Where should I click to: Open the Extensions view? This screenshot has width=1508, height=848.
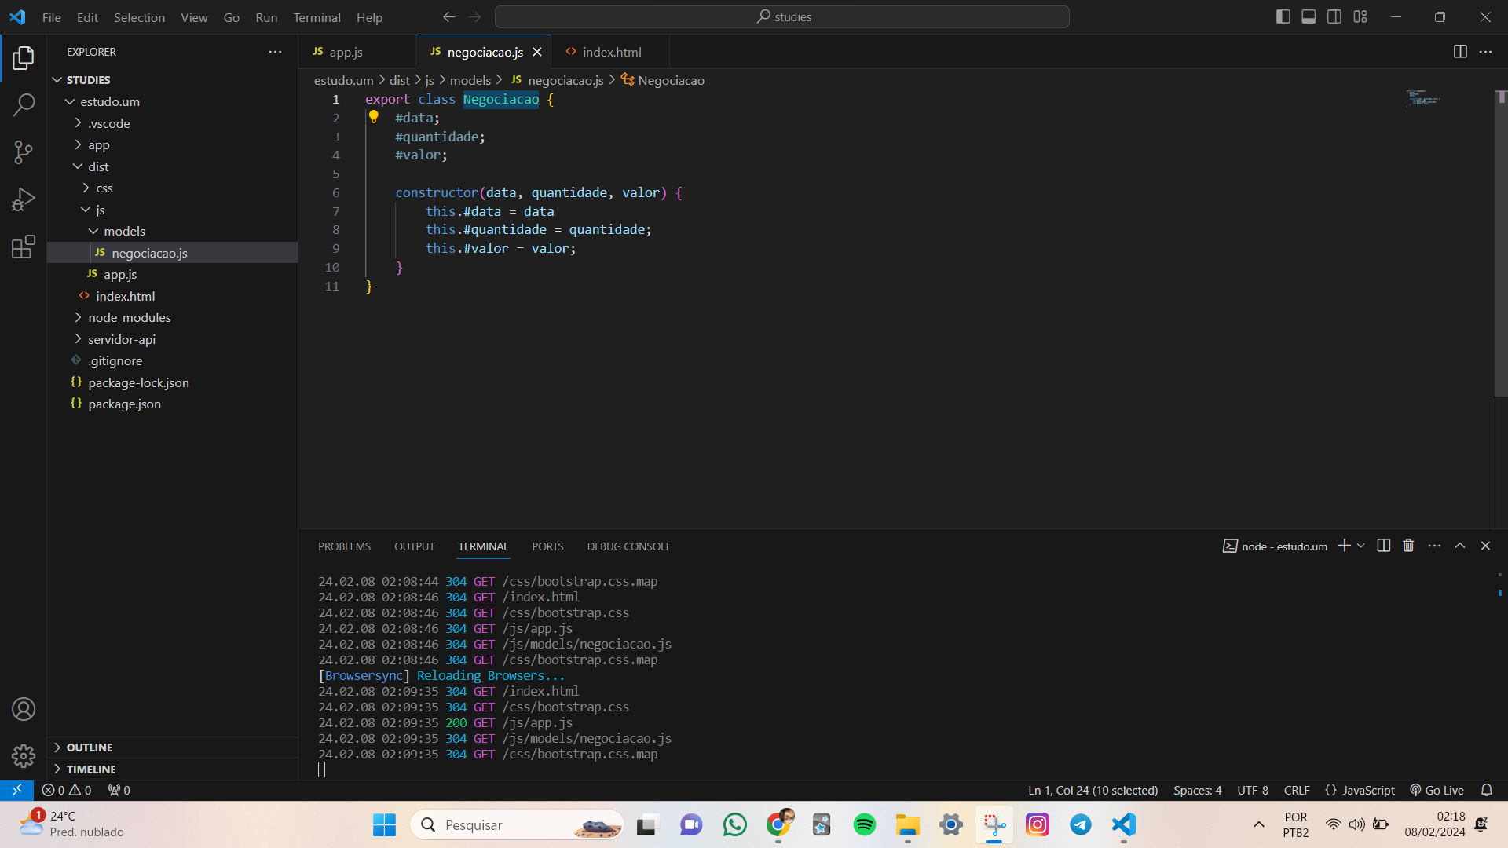[x=24, y=247]
